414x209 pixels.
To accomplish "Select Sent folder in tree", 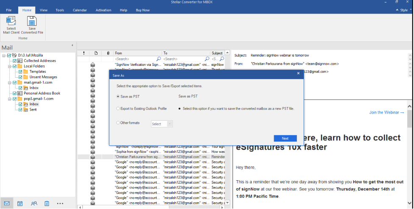I will (33, 109).
